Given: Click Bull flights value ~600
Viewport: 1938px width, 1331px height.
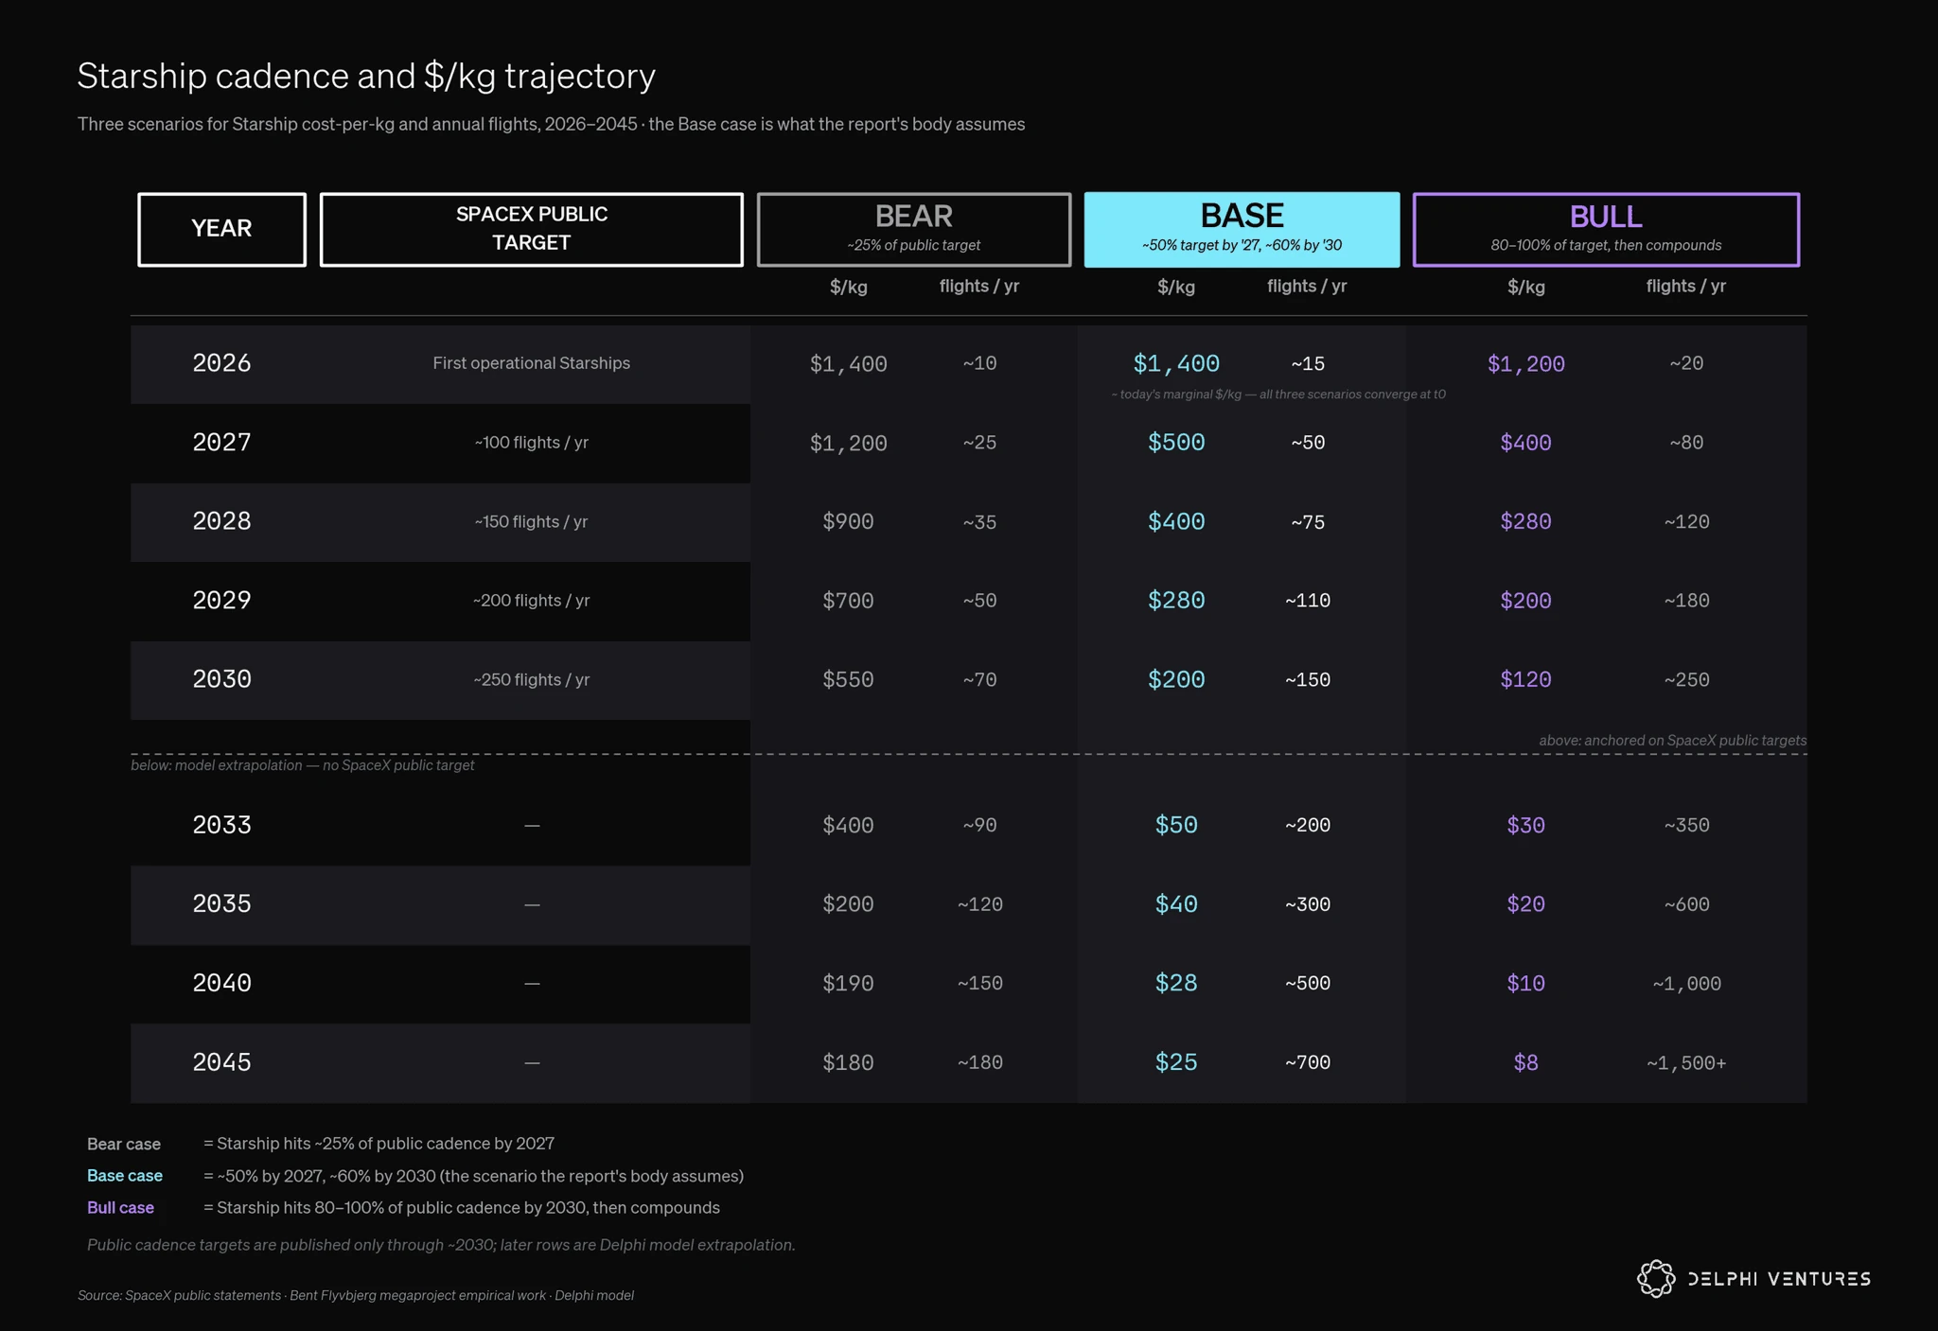Looking at the screenshot, I should click(x=1686, y=904).
